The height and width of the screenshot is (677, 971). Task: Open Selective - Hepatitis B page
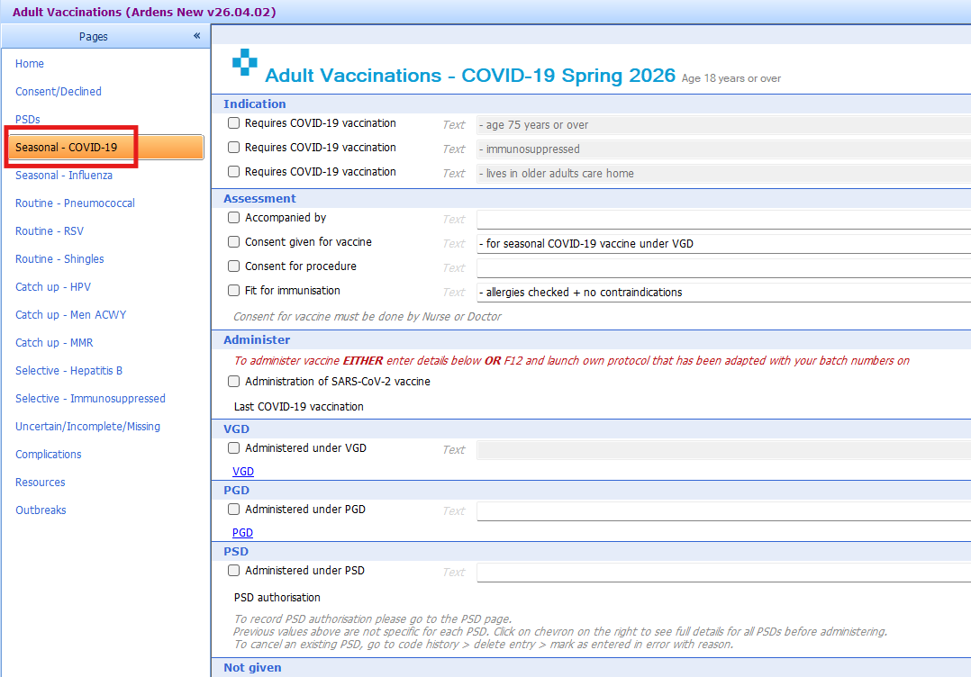[x=68, y=370]
